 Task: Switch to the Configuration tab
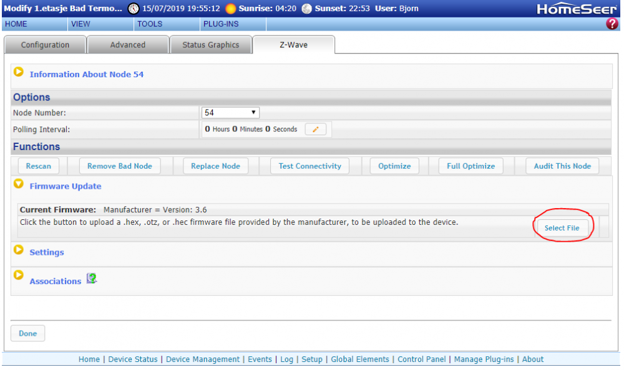(45, 45)
